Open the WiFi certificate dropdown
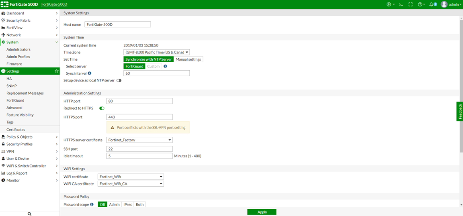The image size is (463, 216). (x=131, y=177)
